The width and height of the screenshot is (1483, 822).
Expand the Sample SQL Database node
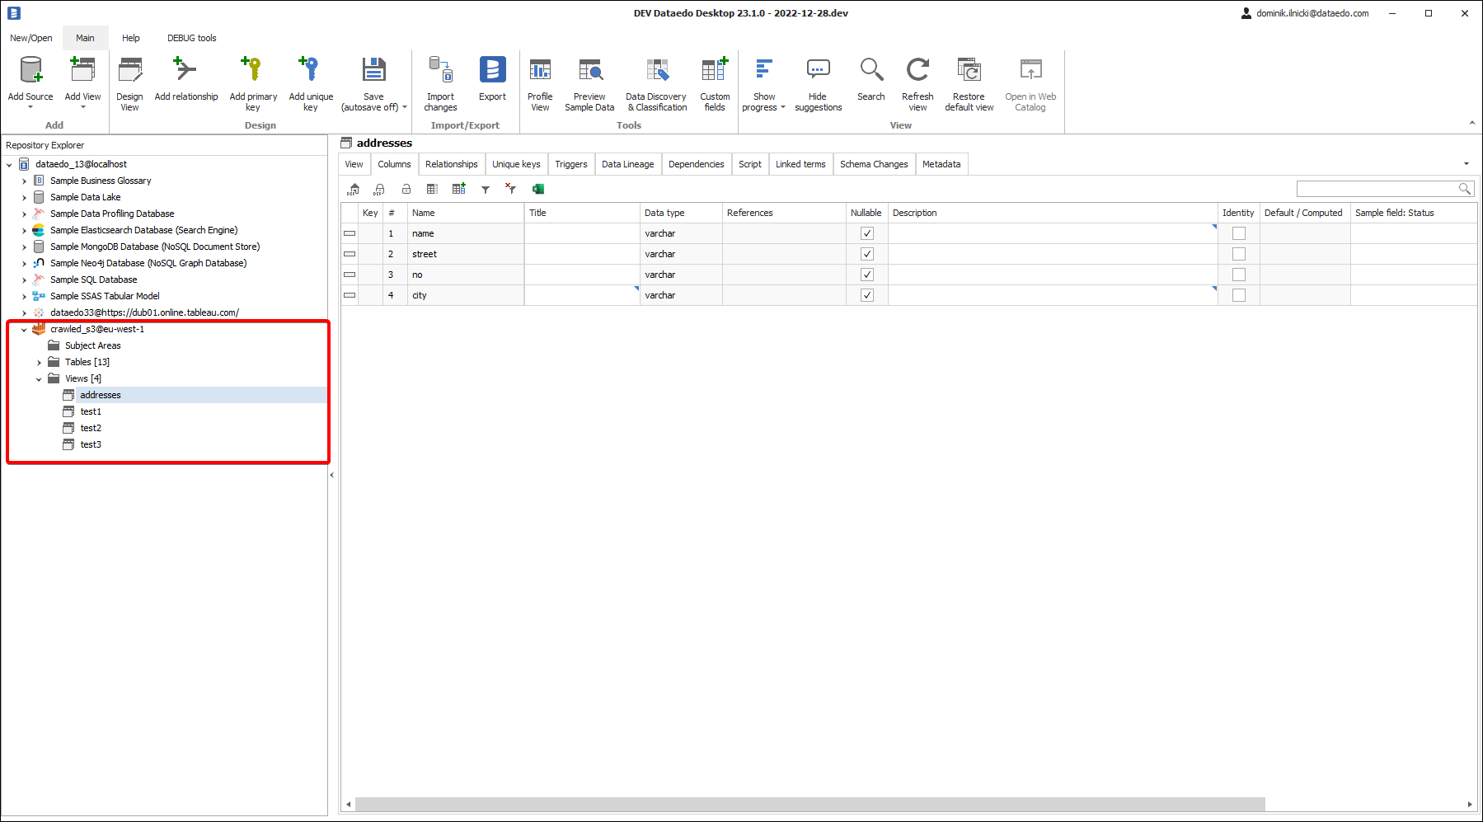point(24,280)
